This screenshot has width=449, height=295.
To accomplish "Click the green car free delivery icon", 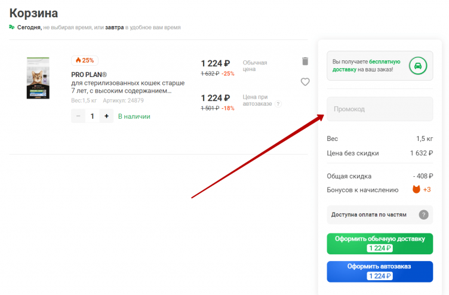I will coord(418,65).
